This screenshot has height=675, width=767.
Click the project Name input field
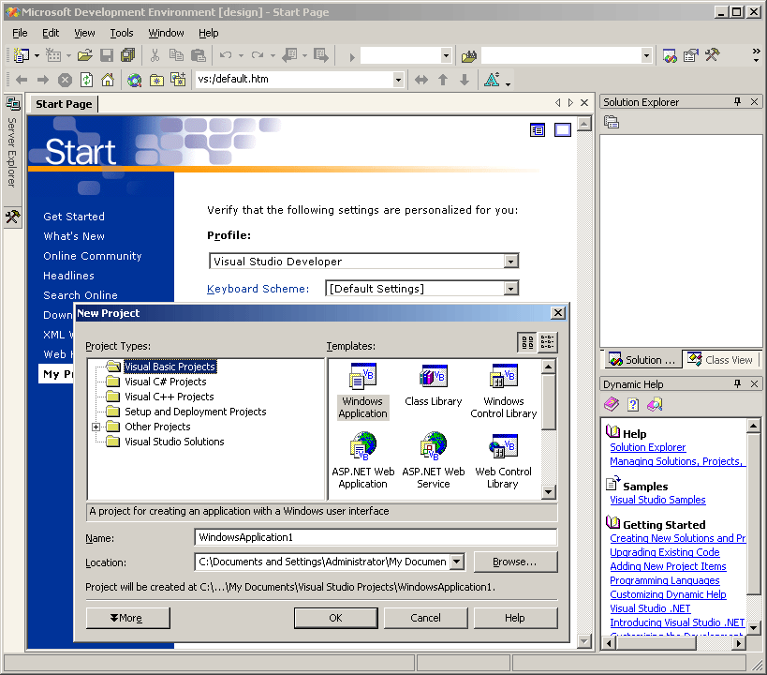click(x=376, y=537)
